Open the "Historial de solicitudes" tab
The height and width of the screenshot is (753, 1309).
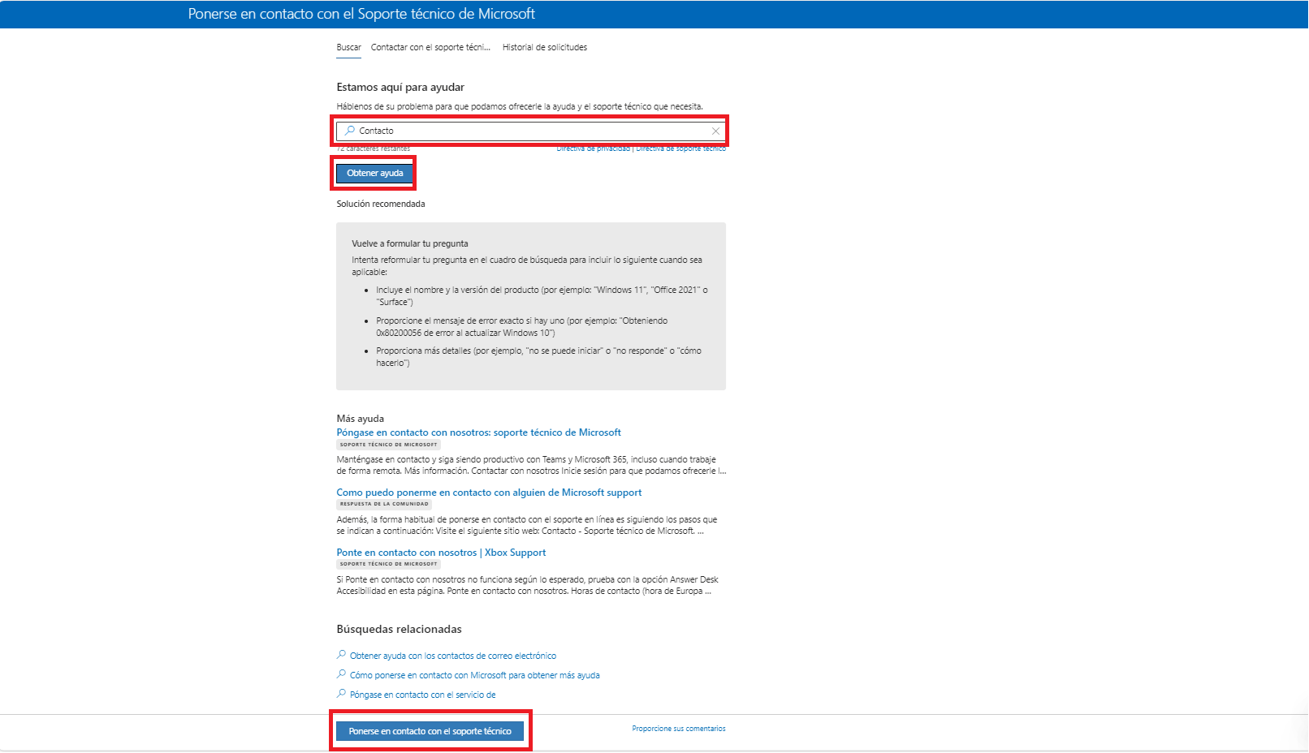(x=545, y=47)
